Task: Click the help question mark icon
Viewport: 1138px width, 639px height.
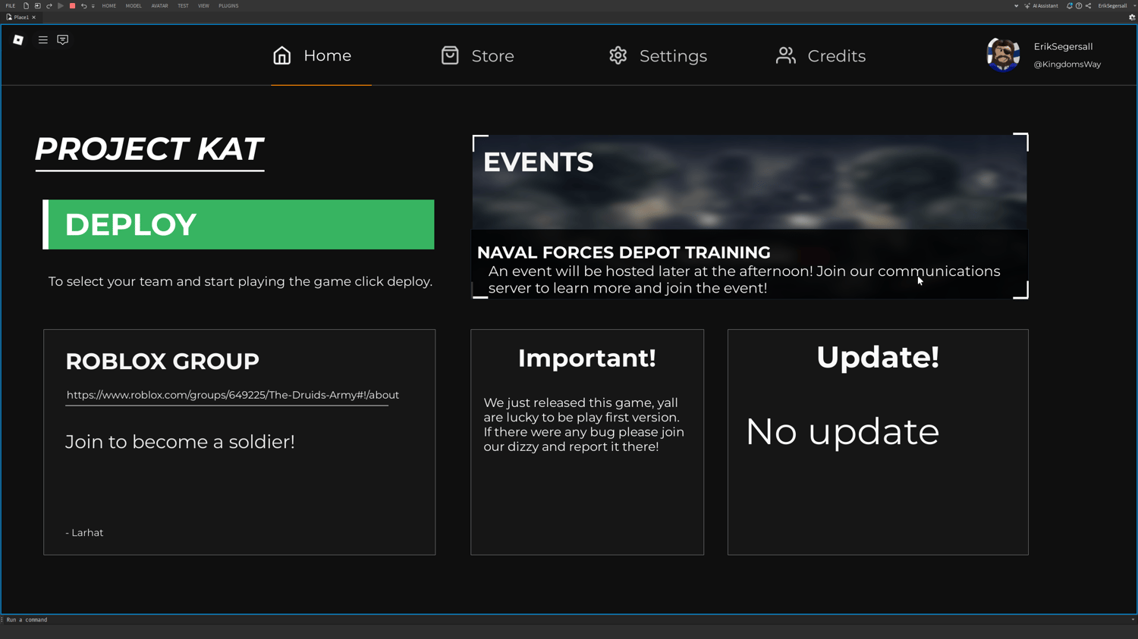Action: 1079,6
